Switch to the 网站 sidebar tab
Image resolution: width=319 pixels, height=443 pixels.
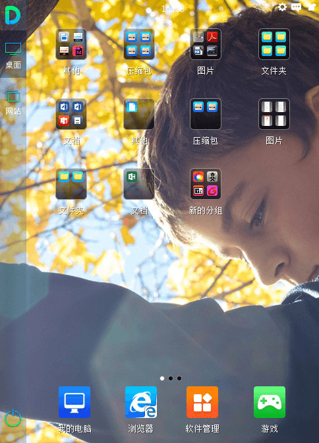[13, 103]
